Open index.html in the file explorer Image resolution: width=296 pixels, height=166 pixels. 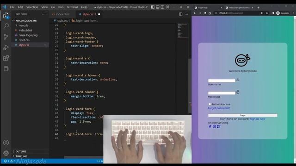[x=25, y=30]
